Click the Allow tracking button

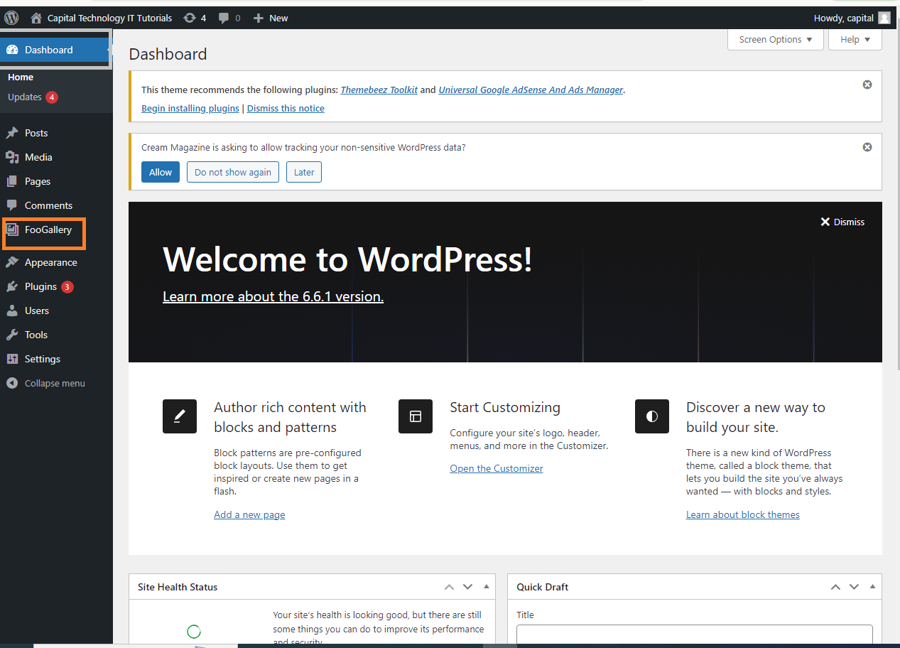point(161,172)
